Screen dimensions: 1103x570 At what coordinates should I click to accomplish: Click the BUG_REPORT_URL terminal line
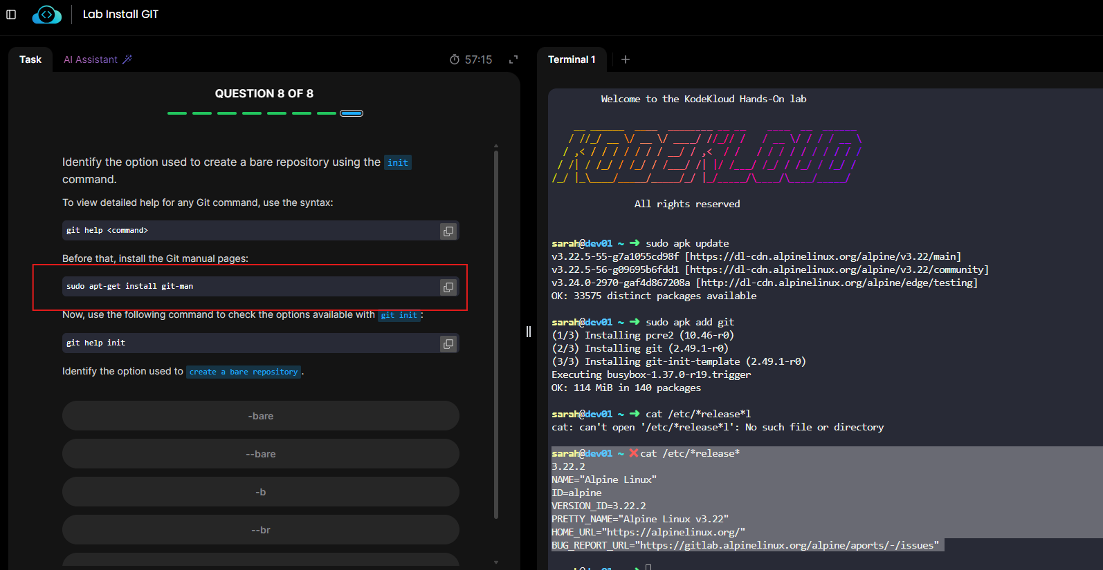(x=745, y=545)
